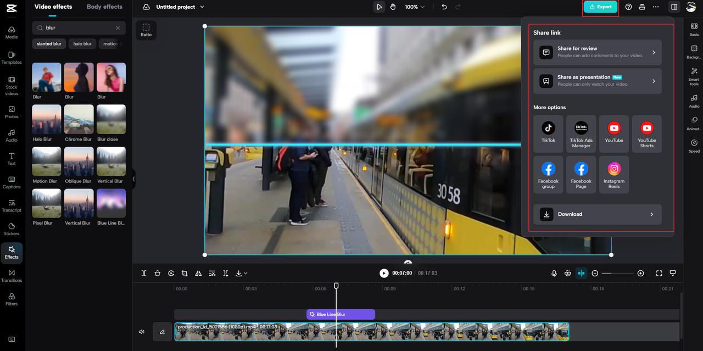The width and height of the screenshot is (703, 351).
Task: Click the mirror flip icon above the timeline
Action: pos(198,273)
